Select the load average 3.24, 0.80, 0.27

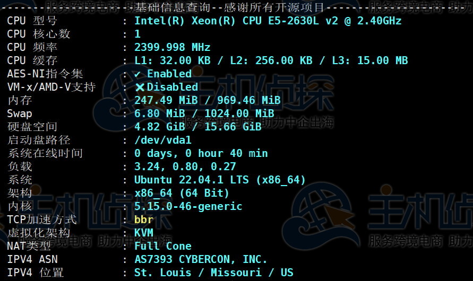click(x=185, y=166)
